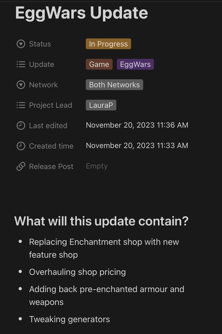222x334 pixels.
Task: Click the Release Post link icon
Action: [x=21, y=166]
